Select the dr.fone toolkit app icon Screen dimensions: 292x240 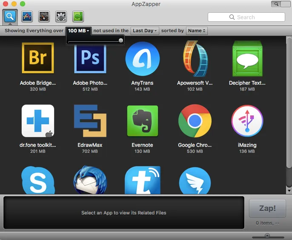pos(38,121)
